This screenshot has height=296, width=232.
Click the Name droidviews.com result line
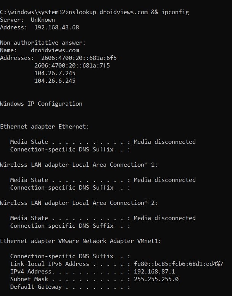point(40,50)
